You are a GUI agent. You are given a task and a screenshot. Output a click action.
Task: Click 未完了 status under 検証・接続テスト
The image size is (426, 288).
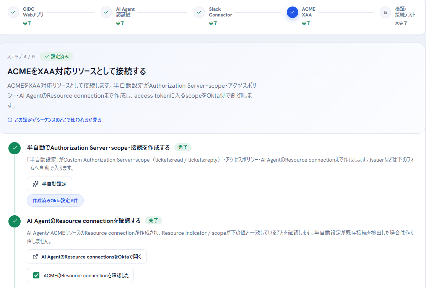[401, 23]
